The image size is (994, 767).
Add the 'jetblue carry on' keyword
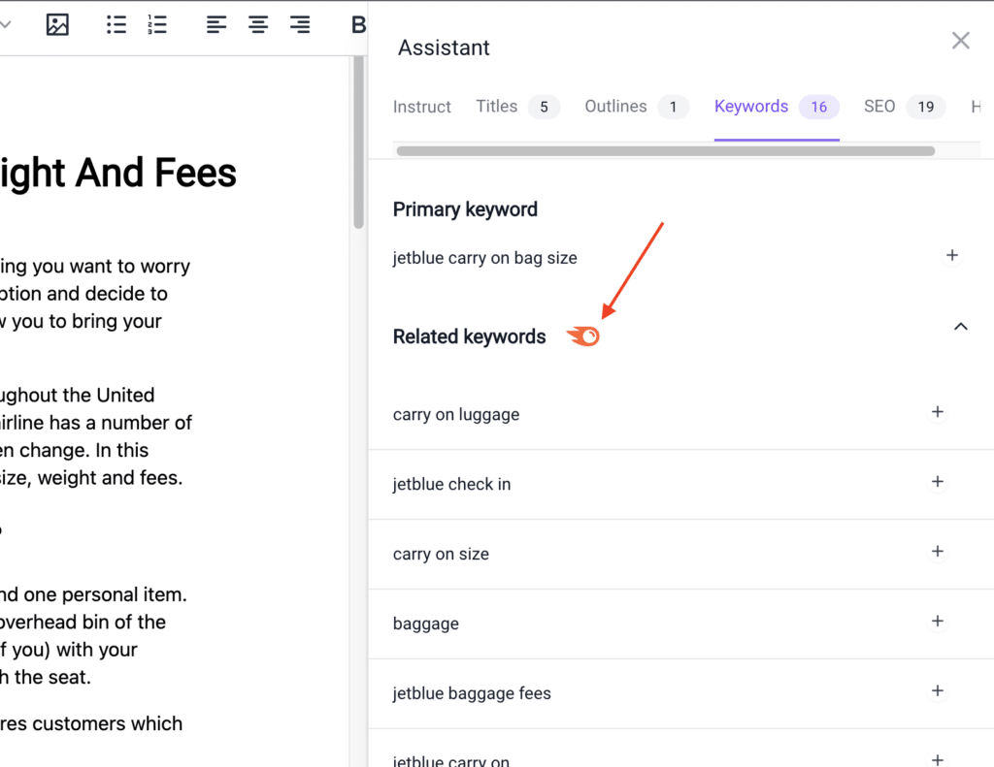tap(938, 759)
